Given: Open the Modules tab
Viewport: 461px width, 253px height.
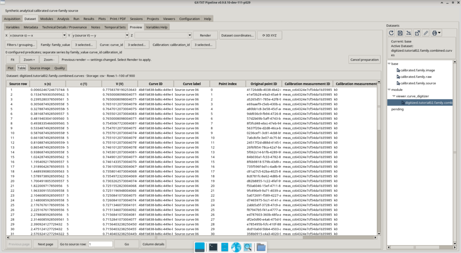Looking at the screenshot, I should tap(46, 18).
